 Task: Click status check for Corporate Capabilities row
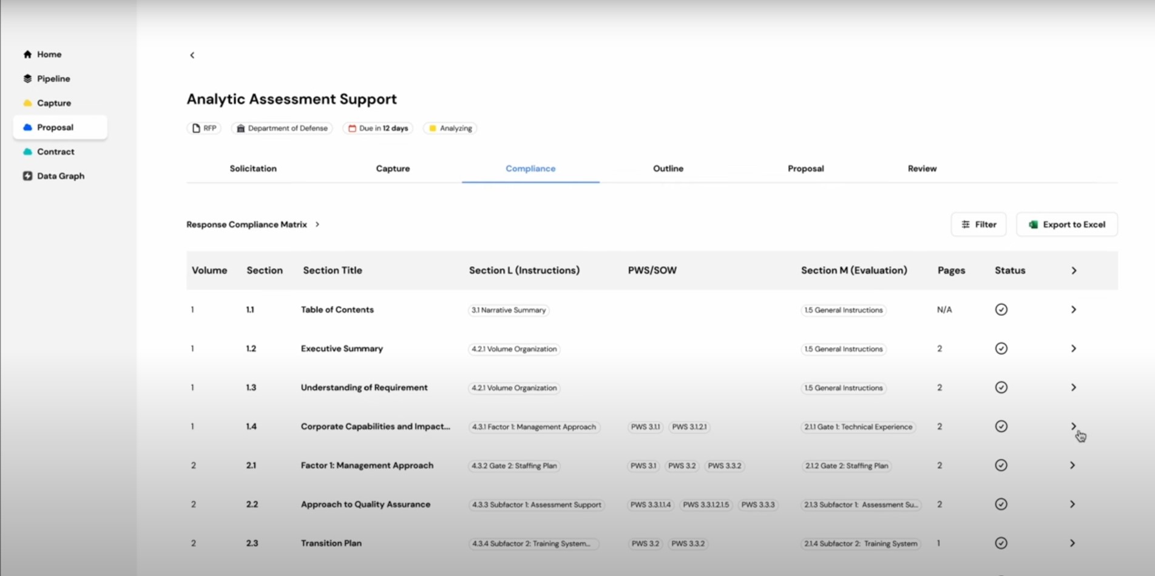click(1001, 426)
